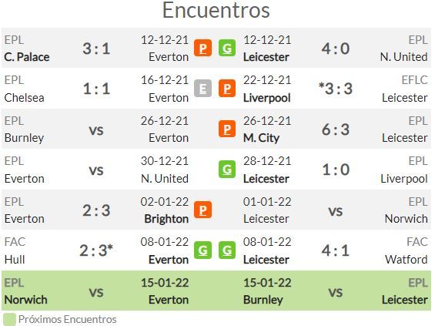This screenshot has height=326, width=435.
Task: Click orange P badge next to Liverpool 22-12-21
Action: 227,89
